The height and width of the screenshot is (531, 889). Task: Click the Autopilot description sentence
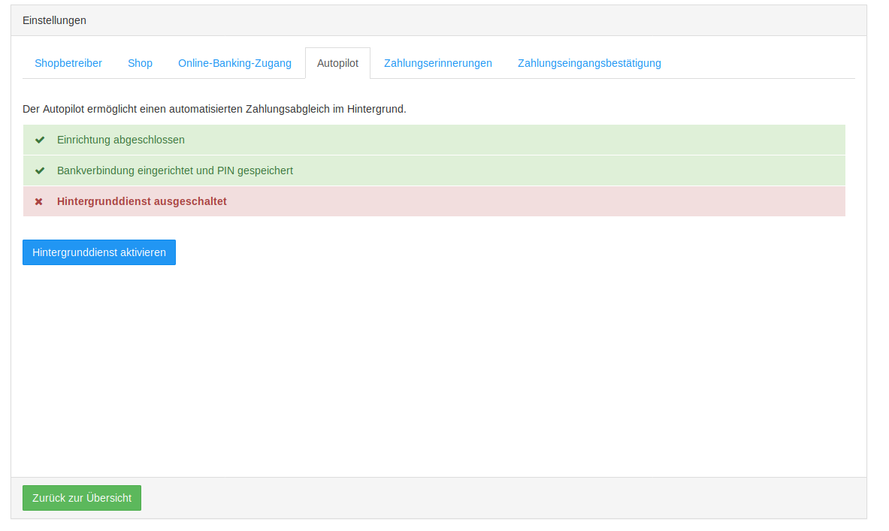(214, 109)
